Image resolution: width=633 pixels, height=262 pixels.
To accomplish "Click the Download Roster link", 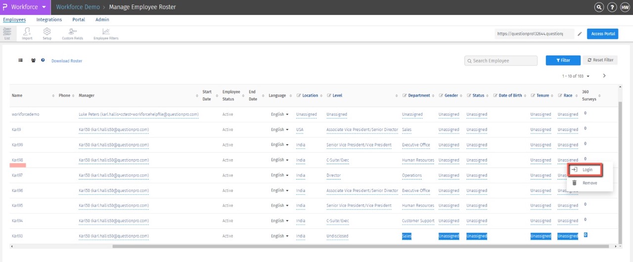I will [x=67, y=61].
